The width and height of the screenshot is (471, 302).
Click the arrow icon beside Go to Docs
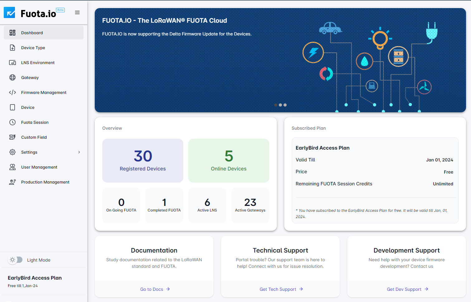[x=168, y=289]
